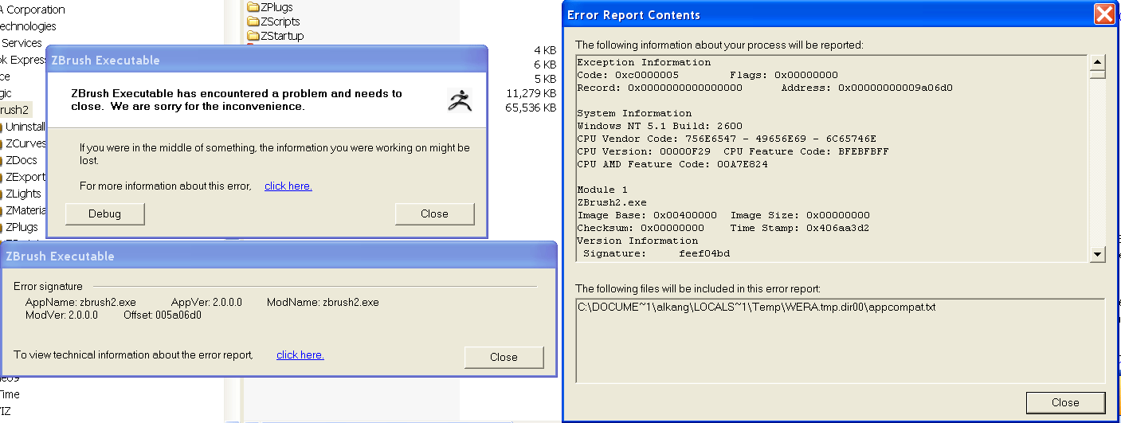This screenshot has height=423, width=1121.
Task: Select 'echnologies' entry in the folder tree
Action: point(28,26)
